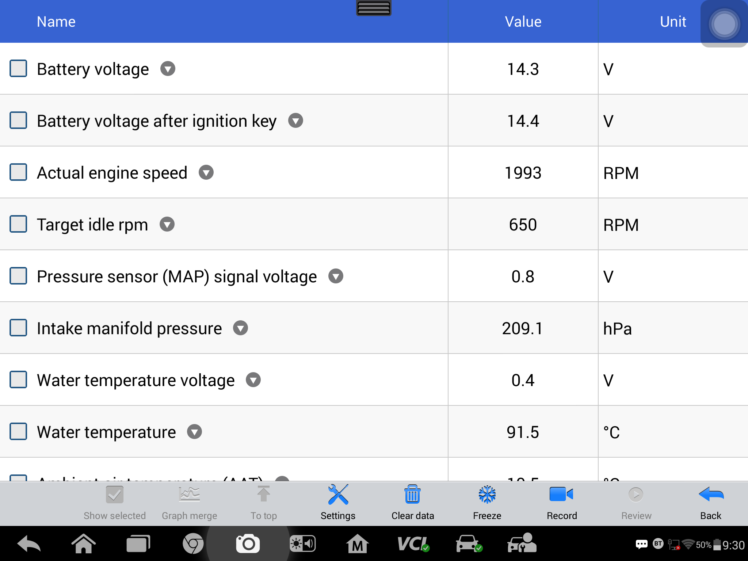748x561 pixels.
Task: Expand the Target idle rpm dropdown arrow
Action: (167, 224)
